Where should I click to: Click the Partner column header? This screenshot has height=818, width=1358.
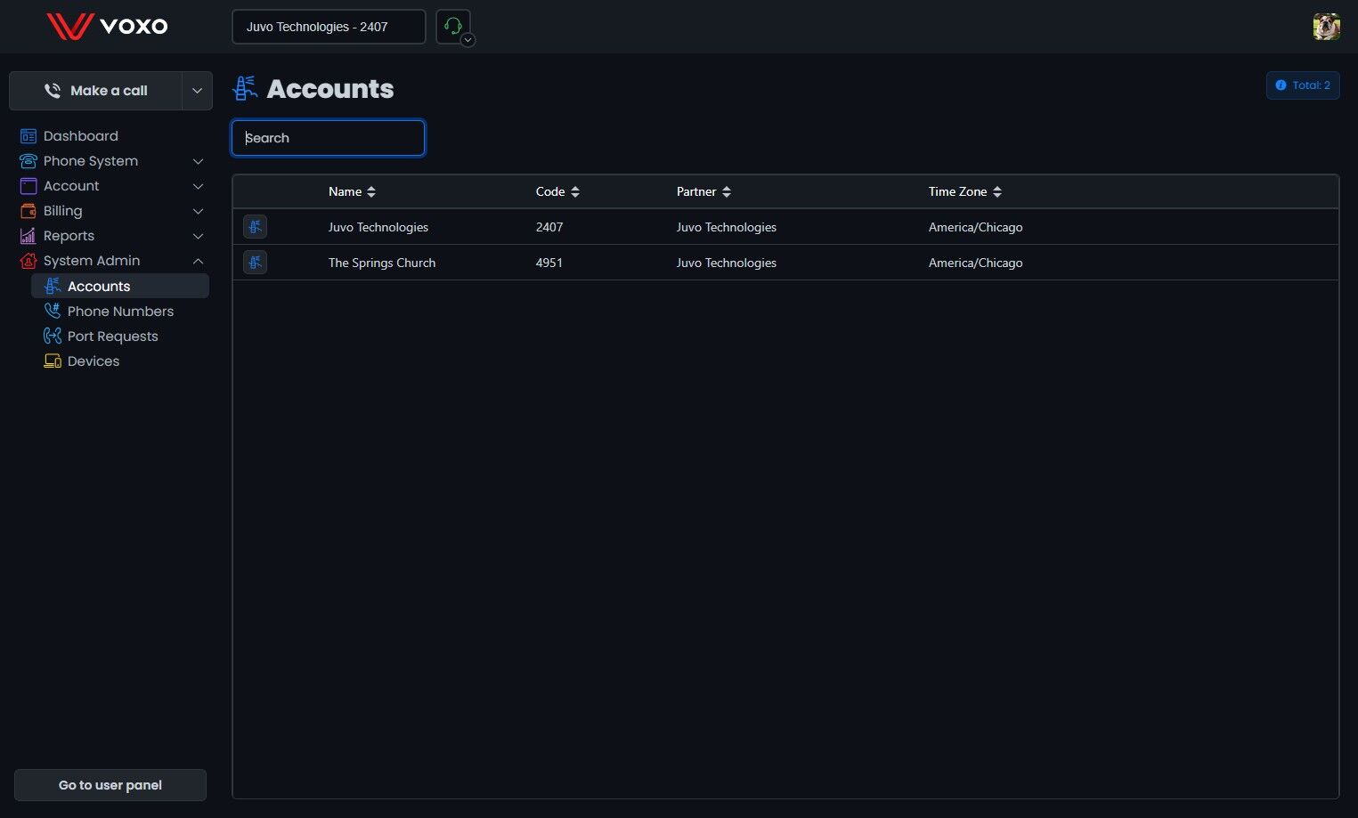[696, 191]
